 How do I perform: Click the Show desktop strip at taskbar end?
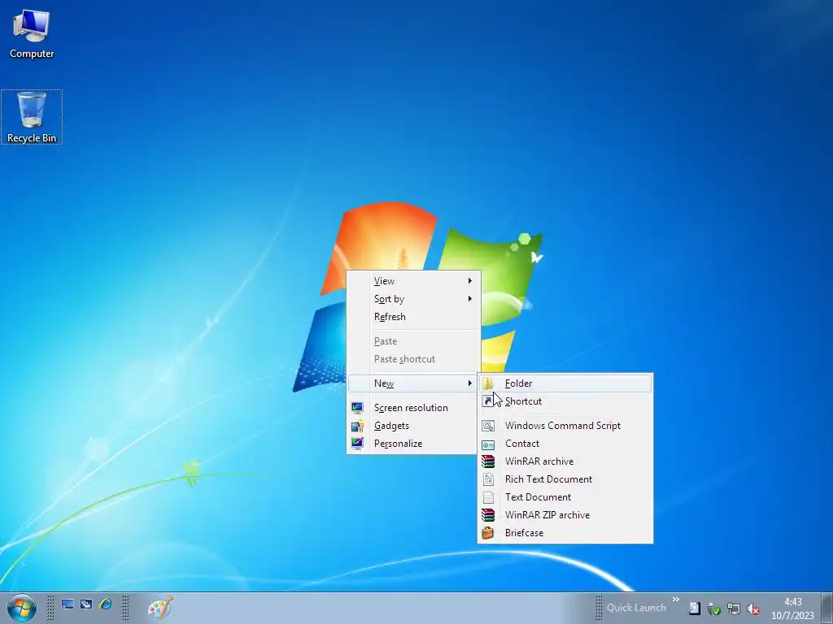tap(827, 608)
